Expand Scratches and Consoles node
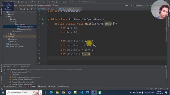The width and height of the screenshot is (170, 95). click(4, 46)
